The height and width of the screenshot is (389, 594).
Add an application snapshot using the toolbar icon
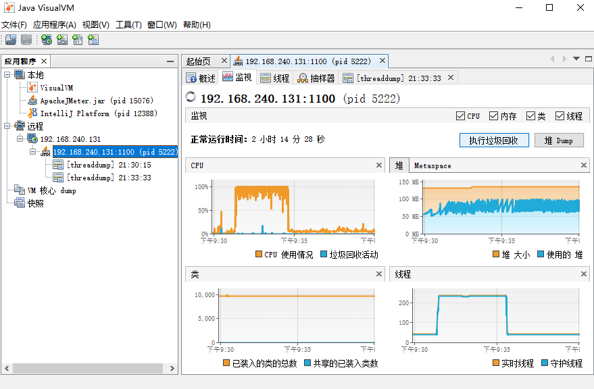(93, 39)
